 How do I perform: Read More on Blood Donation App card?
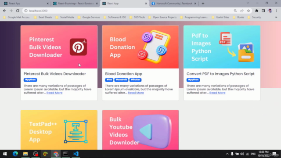[x=136, y=93]
